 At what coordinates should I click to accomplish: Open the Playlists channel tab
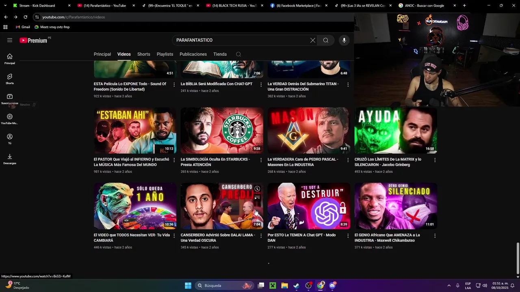[x=165, y=54]
